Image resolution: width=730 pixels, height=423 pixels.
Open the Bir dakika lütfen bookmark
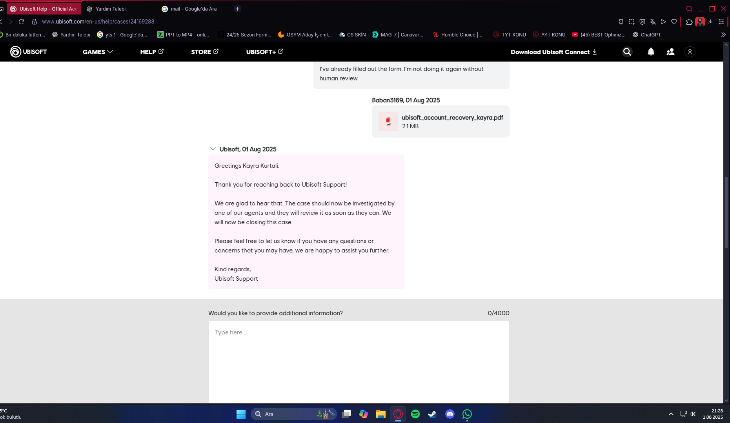(23, 34)
